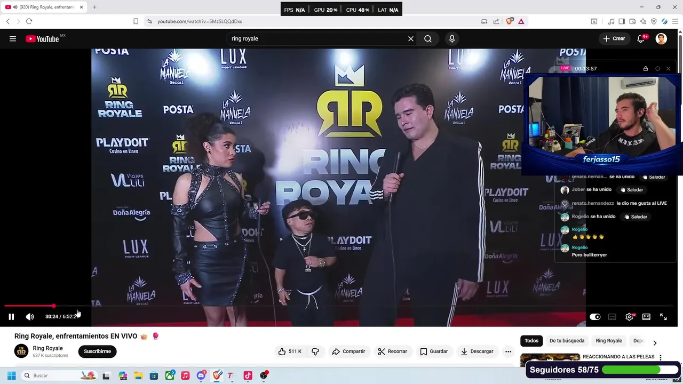683x384 pixels.
Task: Open Discord from the taskbar
Action: point(201,375)
